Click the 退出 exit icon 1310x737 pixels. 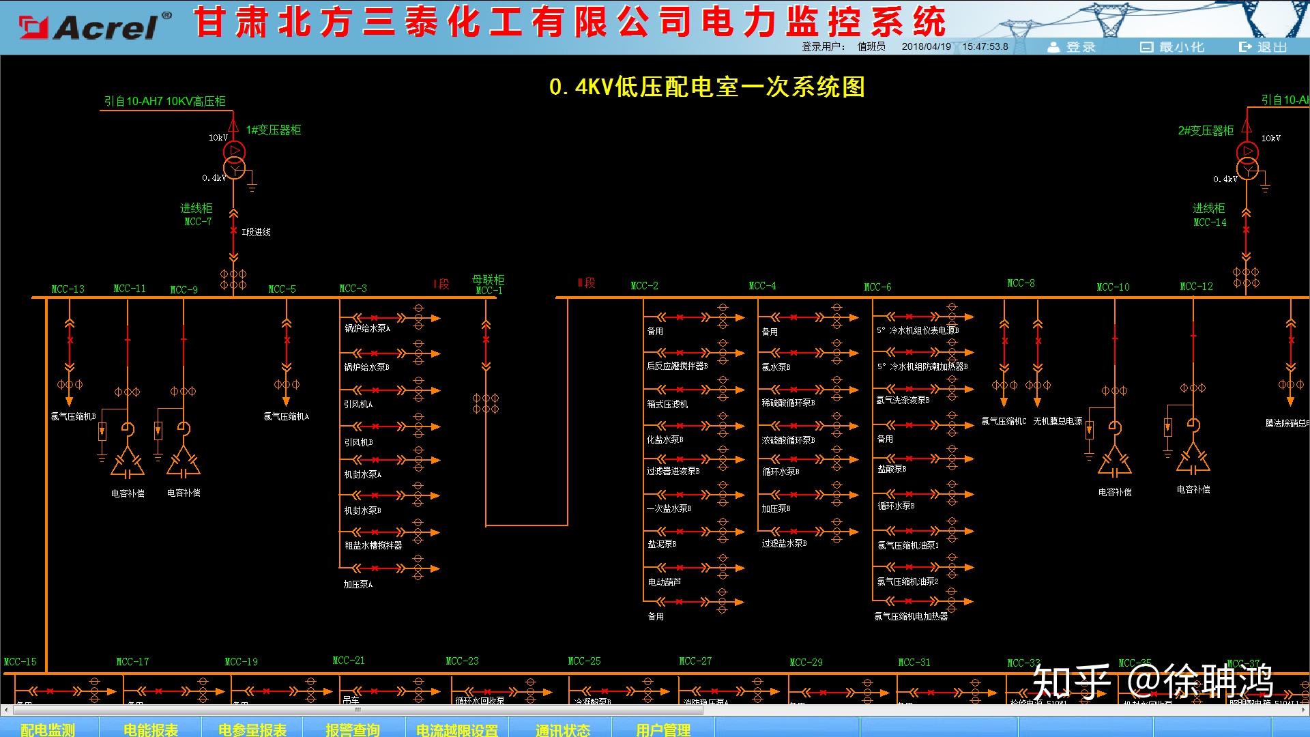click(x=1243, y=46)
